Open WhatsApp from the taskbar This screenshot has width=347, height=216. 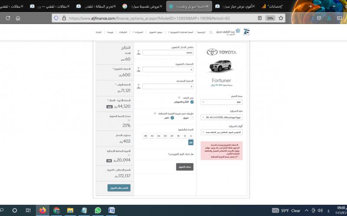pos(98,210)
